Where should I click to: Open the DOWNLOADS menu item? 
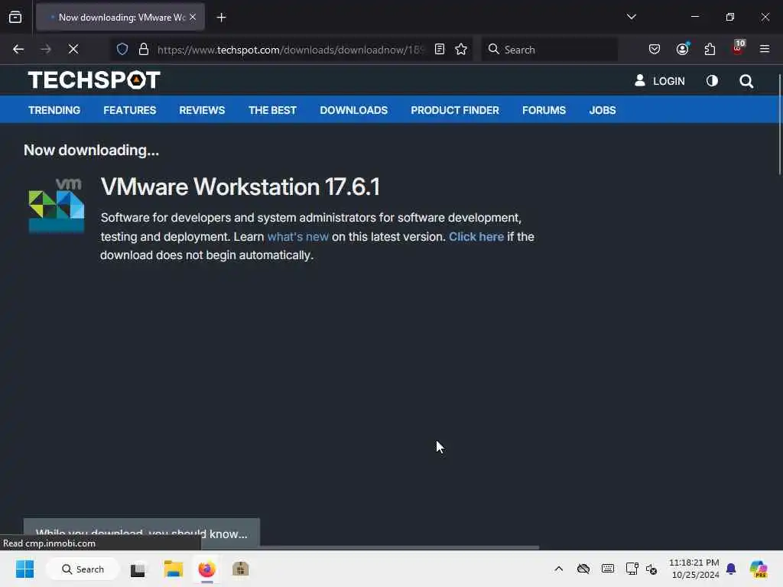tap(354, 110)
